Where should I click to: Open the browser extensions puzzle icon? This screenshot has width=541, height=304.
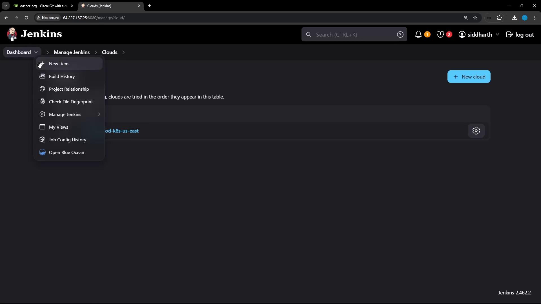point(500,18)
